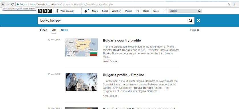Click Europe tag under Bulgaria country profile

(x=114, y=61)
